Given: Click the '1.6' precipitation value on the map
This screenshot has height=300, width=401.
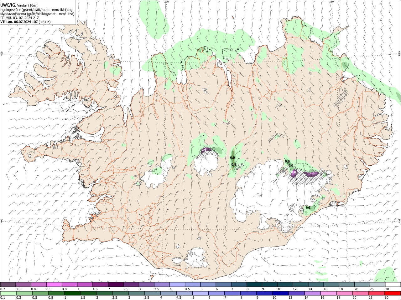Looking at the screenshot, I should 308,208.
